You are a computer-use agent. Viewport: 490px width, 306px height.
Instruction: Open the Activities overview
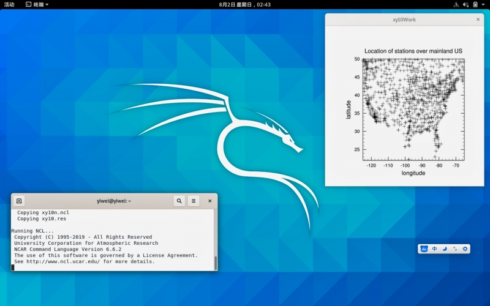click(9, 4)
